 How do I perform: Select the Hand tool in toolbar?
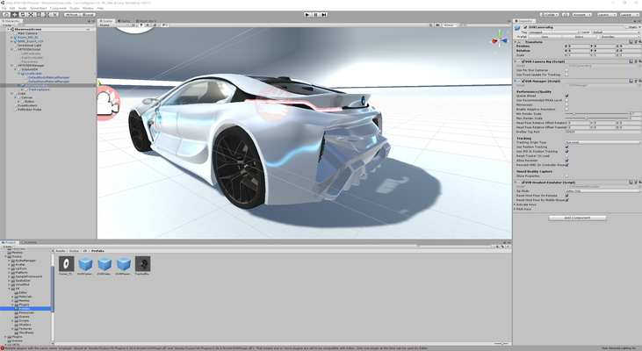(x=6, y=14)
